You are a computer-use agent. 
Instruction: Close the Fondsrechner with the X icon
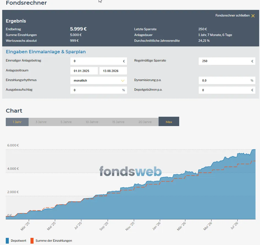click(253, 16)
